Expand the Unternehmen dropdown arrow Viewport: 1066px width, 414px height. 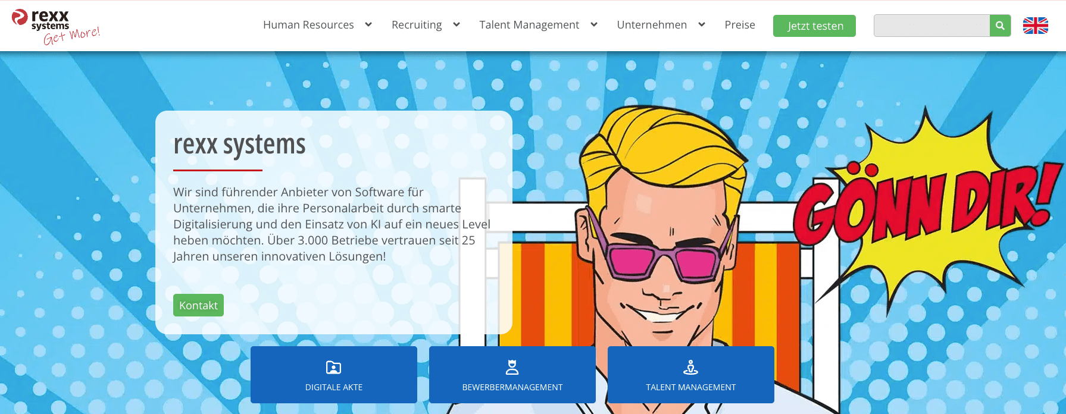coord(702,24)
